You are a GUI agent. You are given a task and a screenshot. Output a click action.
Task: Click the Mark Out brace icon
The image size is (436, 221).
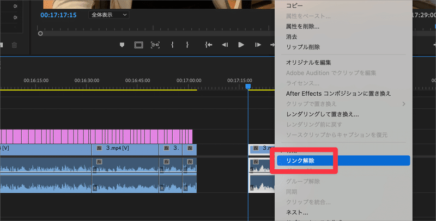(187, 45)
